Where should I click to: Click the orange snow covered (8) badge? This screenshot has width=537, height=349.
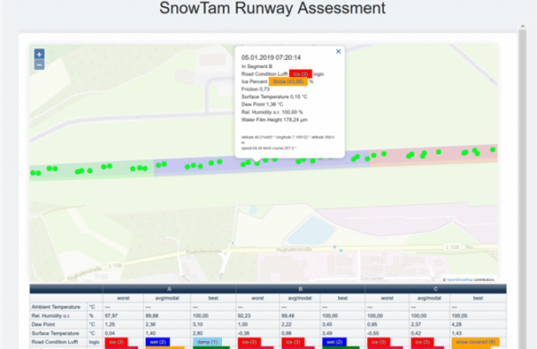475,342
